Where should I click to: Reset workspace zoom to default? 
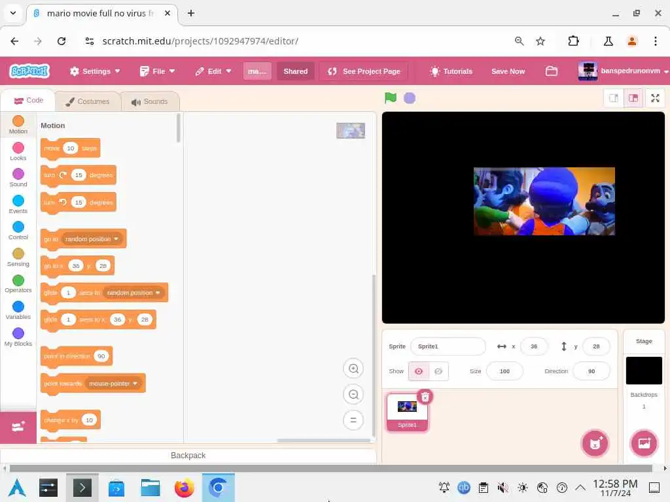coord(353,420)
